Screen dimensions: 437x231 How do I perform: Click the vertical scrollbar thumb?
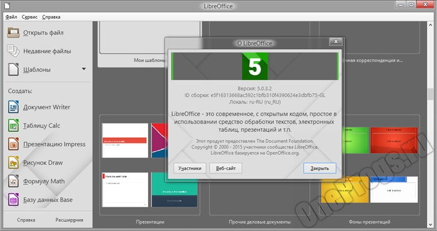point(431,94)
